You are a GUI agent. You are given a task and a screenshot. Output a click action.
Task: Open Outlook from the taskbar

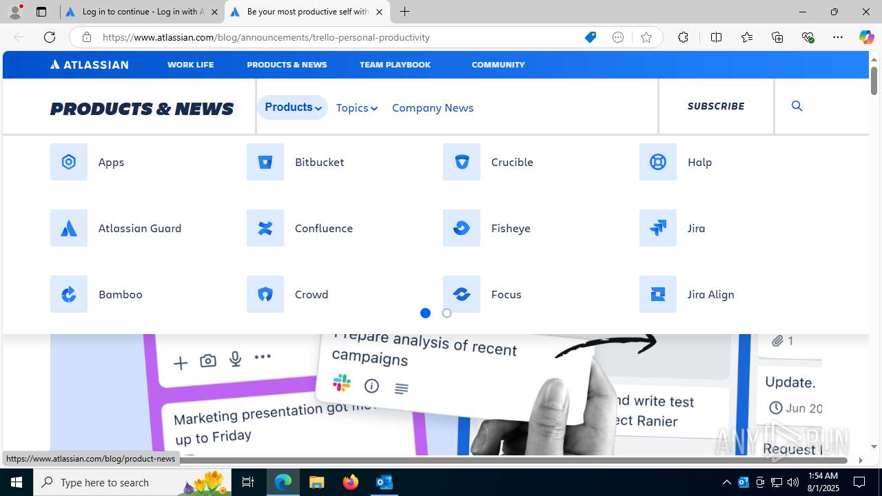coord(384,482)
